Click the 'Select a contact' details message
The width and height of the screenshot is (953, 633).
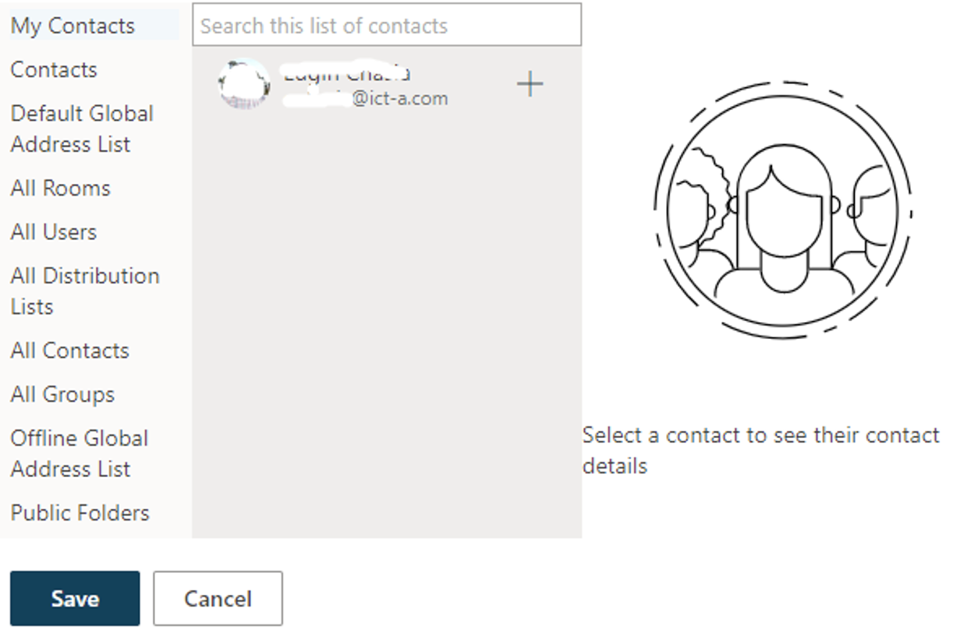[x=760, y=450]
